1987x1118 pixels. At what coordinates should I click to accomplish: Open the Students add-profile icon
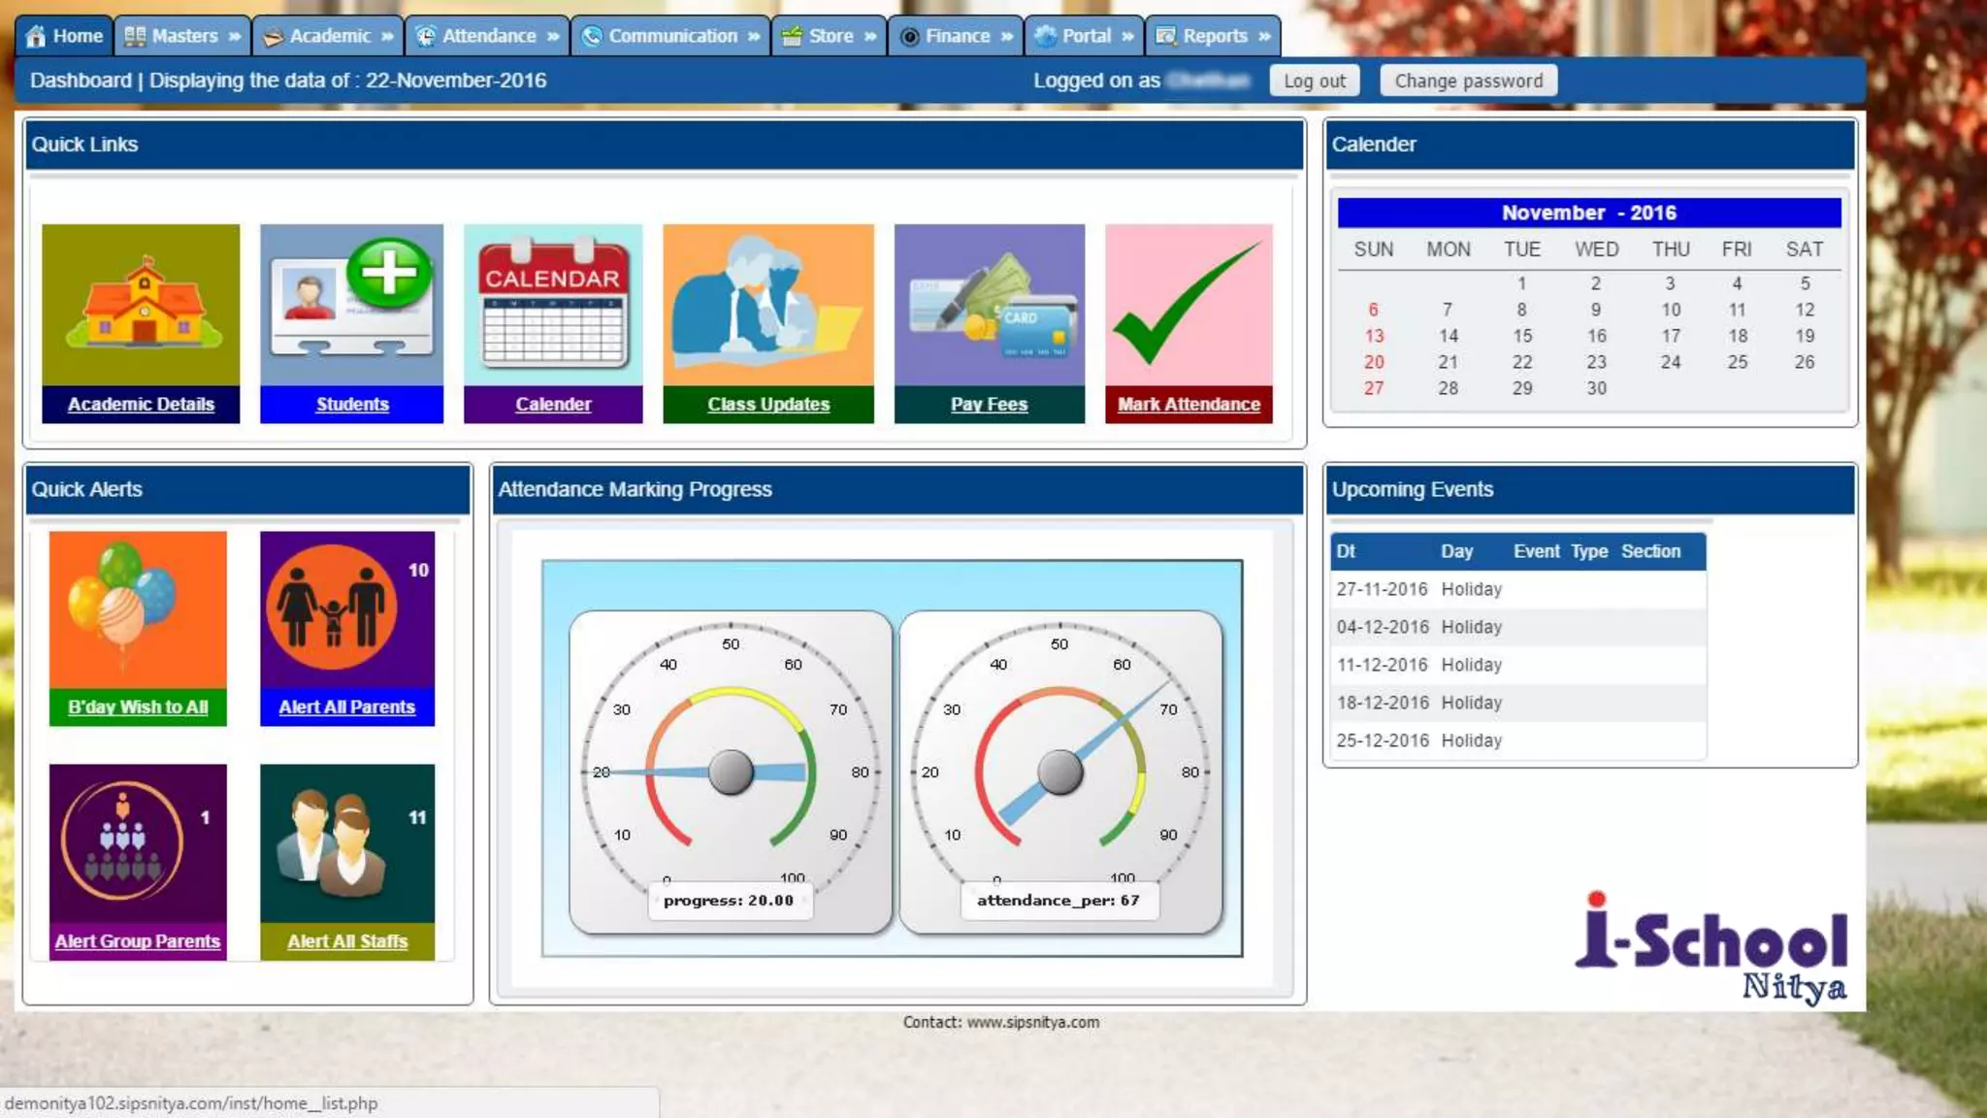point(351,305)
